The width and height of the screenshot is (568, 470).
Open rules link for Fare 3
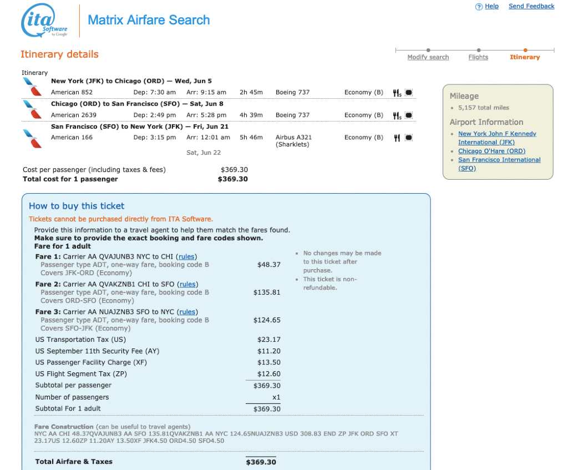(x=187, y=312)
